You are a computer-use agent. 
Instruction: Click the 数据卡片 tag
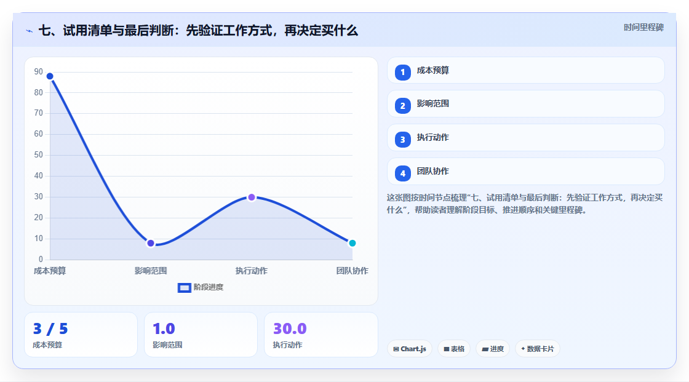[x=538, y=349]
